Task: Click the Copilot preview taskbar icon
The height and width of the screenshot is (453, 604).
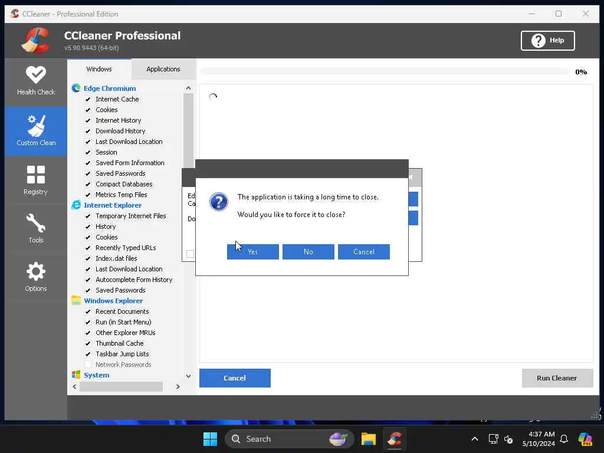Action: click(x=585, y=439)
